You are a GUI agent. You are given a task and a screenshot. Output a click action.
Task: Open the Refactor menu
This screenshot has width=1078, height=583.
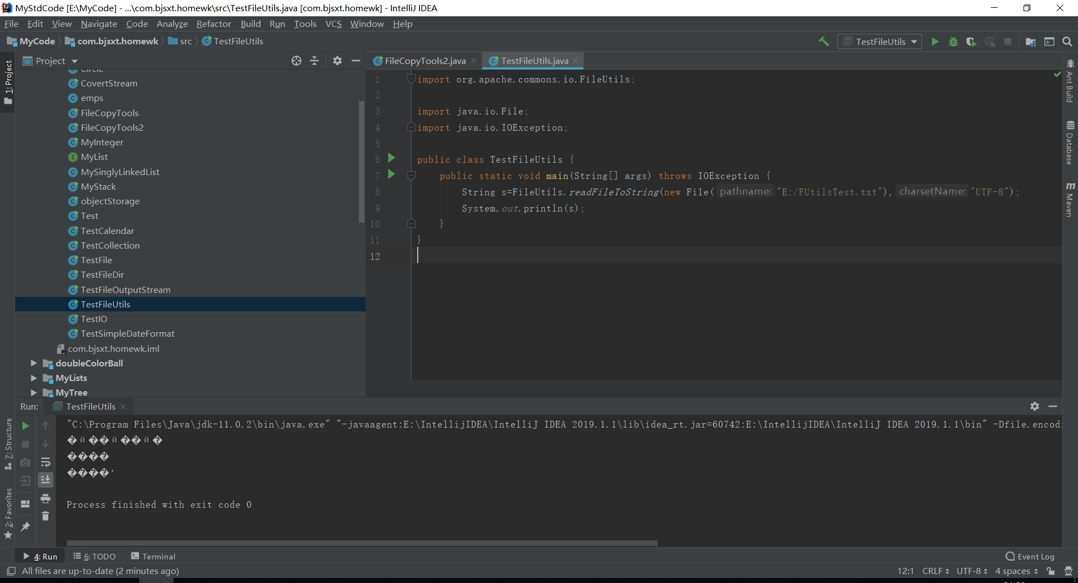click(213, 24)
